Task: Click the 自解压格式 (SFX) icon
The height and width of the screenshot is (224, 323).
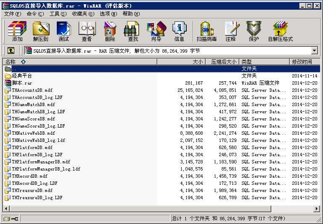Action: tap(280, 31)
